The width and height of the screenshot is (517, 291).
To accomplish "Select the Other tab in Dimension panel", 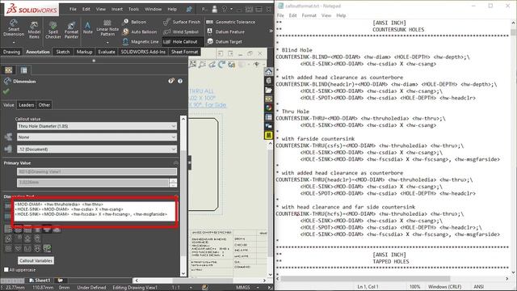I will tap(44, 105).
